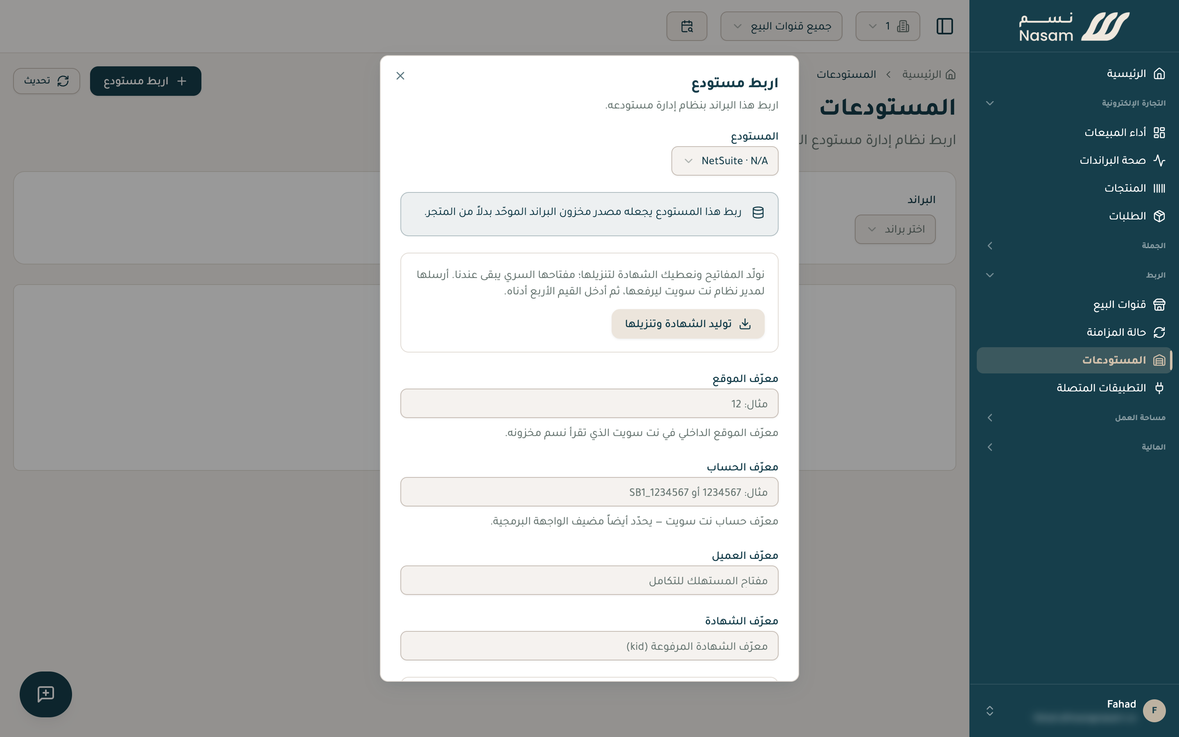This screenshot has width=1179, height=737.
Task: Focus the معرّف الشهادة input field
Action: pyautogui.click(x=589, y=646)
